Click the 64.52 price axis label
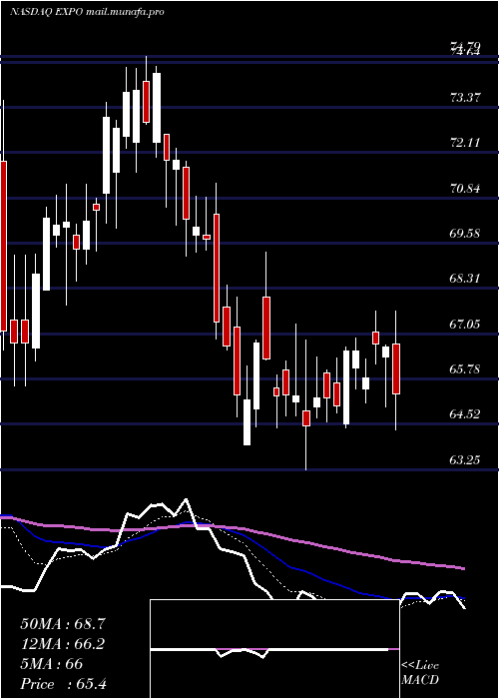This screenshot has width=499, height=699. [x=466, y=415]
